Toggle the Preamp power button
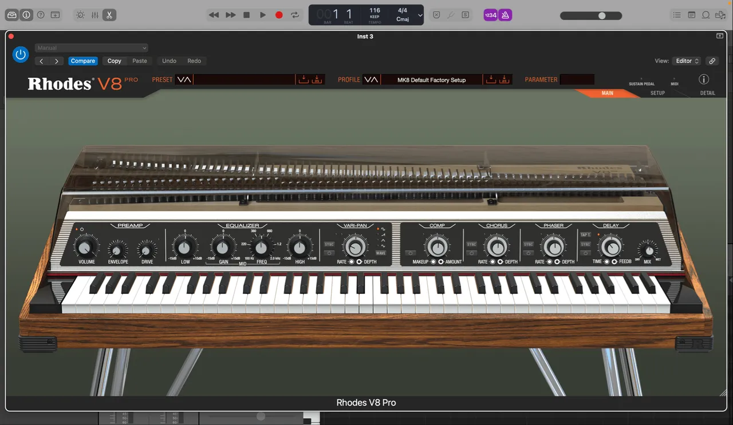The image size is (733, 425). click(82, 229)
